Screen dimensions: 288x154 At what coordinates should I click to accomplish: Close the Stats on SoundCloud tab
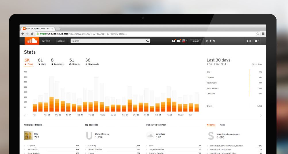click(x=52, y=29)
